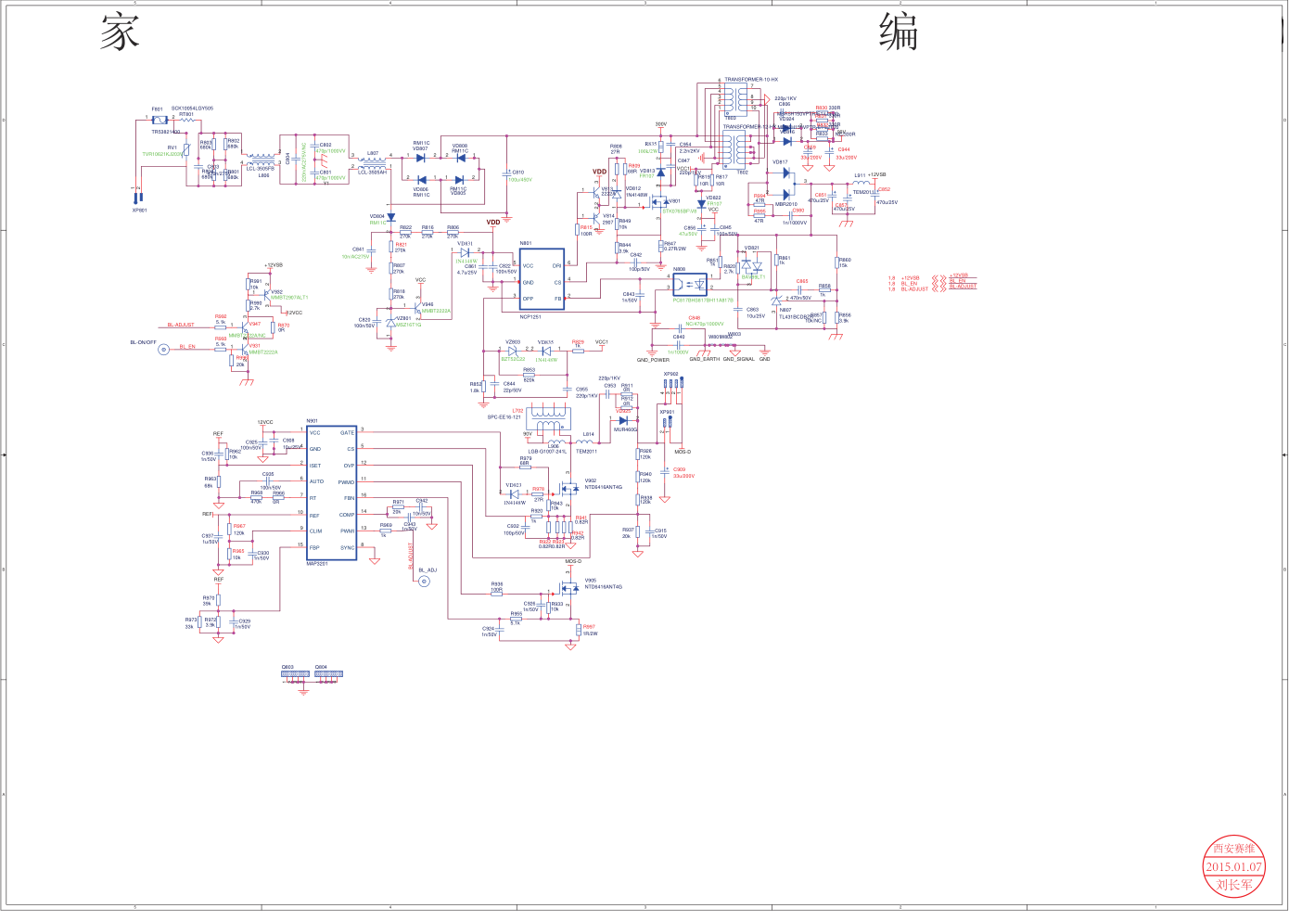
Task: Select the N901 MAP3201 IC block
Action: (x=332, y=493)
